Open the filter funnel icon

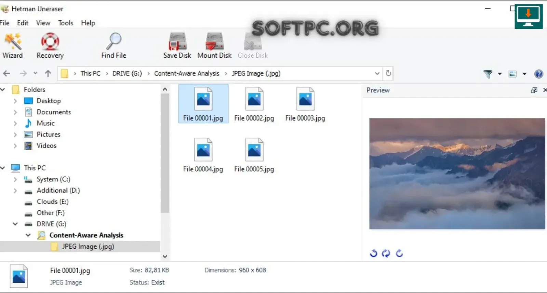tap(488, 74)
